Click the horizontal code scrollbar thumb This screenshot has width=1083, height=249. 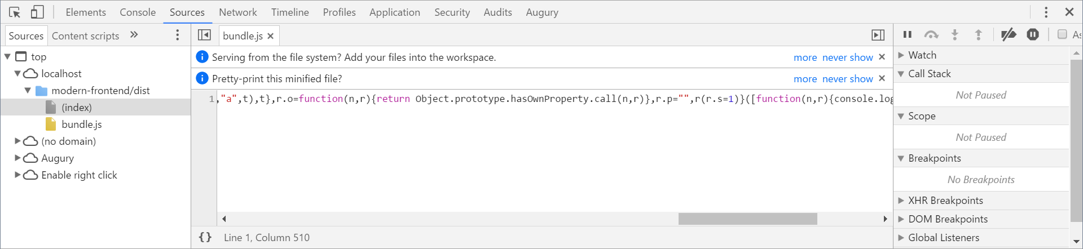point(747,219)
